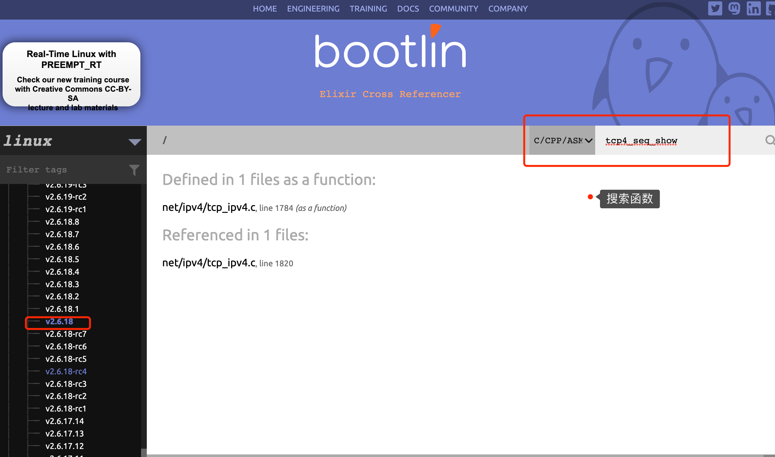Go to the TRAINING menu item
Viewport: 775px width, 457px height.
(368, 9)
